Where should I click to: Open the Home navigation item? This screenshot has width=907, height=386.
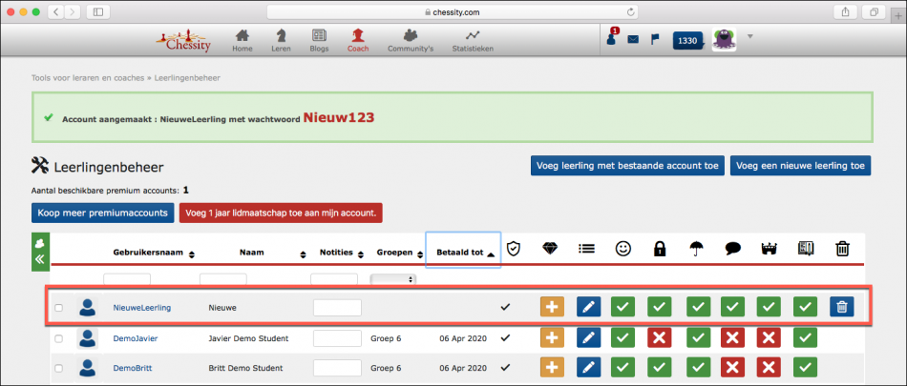click(243, 40)
